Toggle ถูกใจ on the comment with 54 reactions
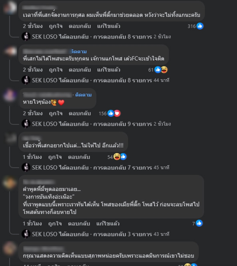The height and width of the screenshot is (266, 237). coord(55,157)
